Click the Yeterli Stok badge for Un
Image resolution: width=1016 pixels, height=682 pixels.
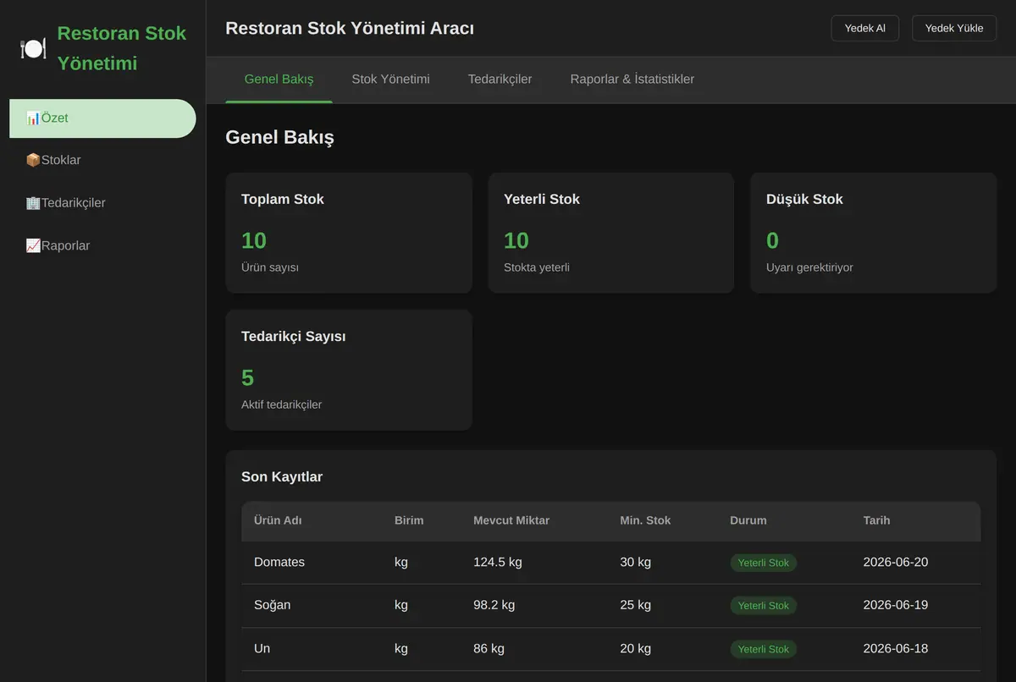tap(764, 649)
